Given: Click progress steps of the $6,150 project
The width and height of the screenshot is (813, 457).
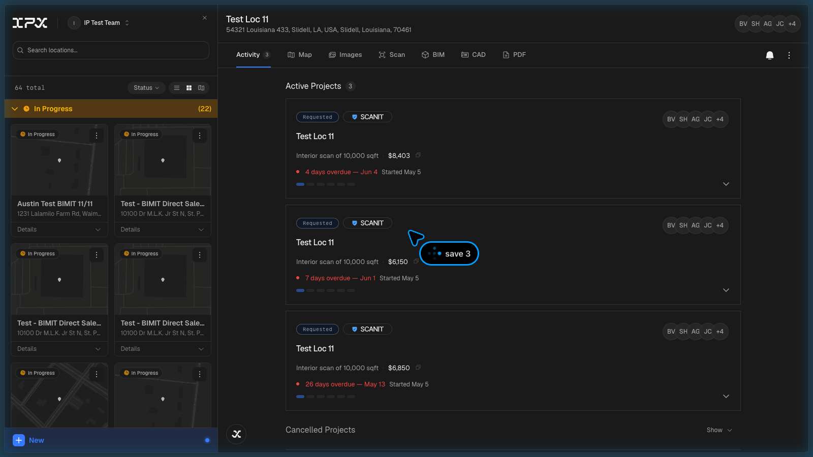Looking at the screenshot, I should (326, 290).
